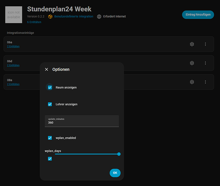Image resolution: width=220 pixels, height=186 pixels.
Task: Toggle the checkbox below wplan_days slider
Action: pos(50,159)
